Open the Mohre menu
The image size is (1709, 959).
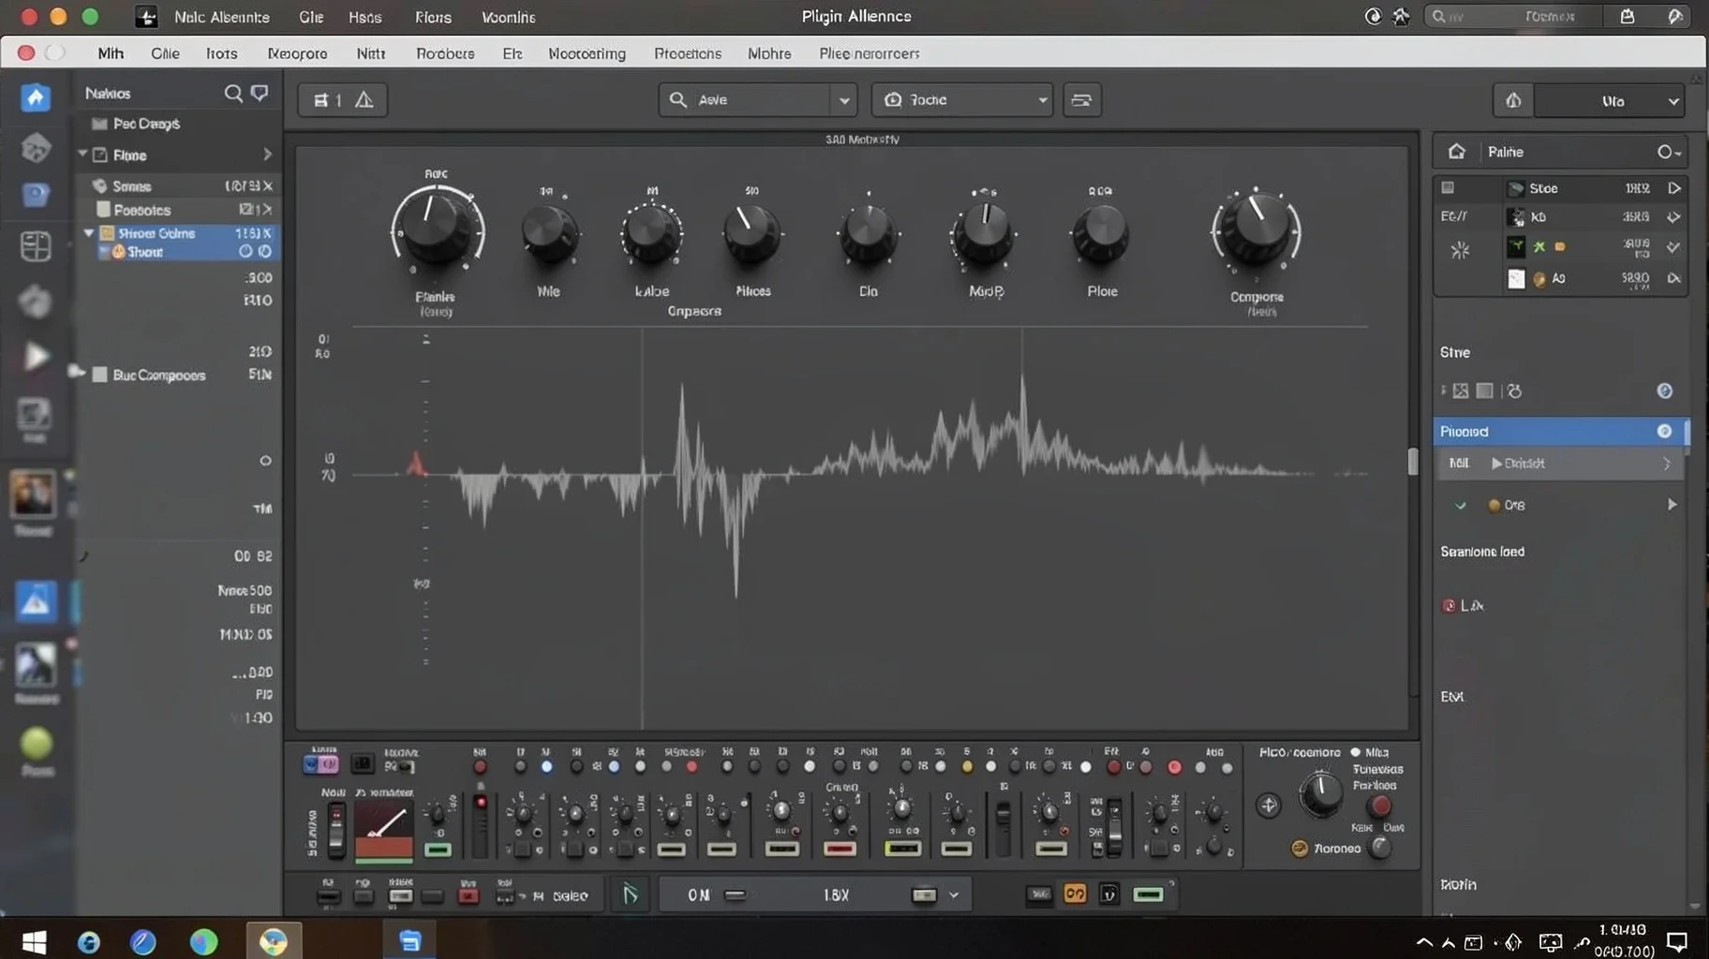pos(769,53)
